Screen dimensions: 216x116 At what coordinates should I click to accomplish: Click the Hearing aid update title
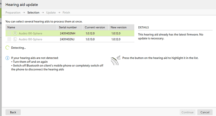click(22, 5)
